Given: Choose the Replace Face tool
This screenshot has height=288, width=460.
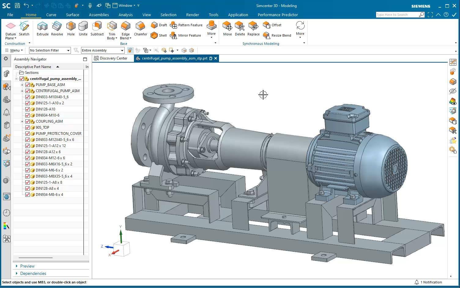Looking at the screenshot, I should [x=253, y=29].
